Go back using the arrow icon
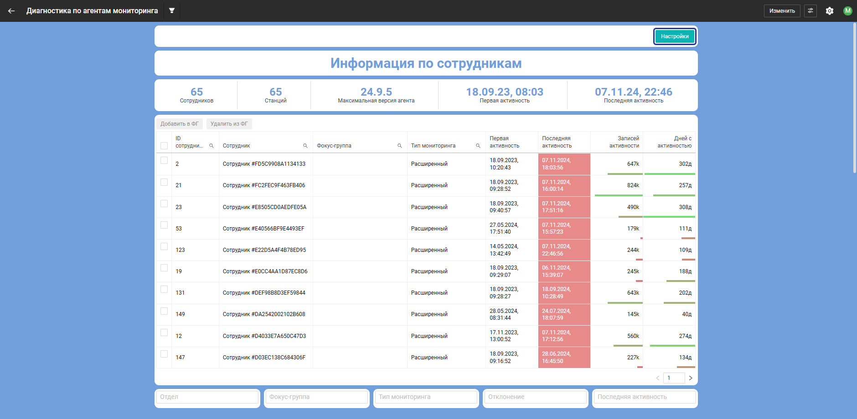 point(11,11)
